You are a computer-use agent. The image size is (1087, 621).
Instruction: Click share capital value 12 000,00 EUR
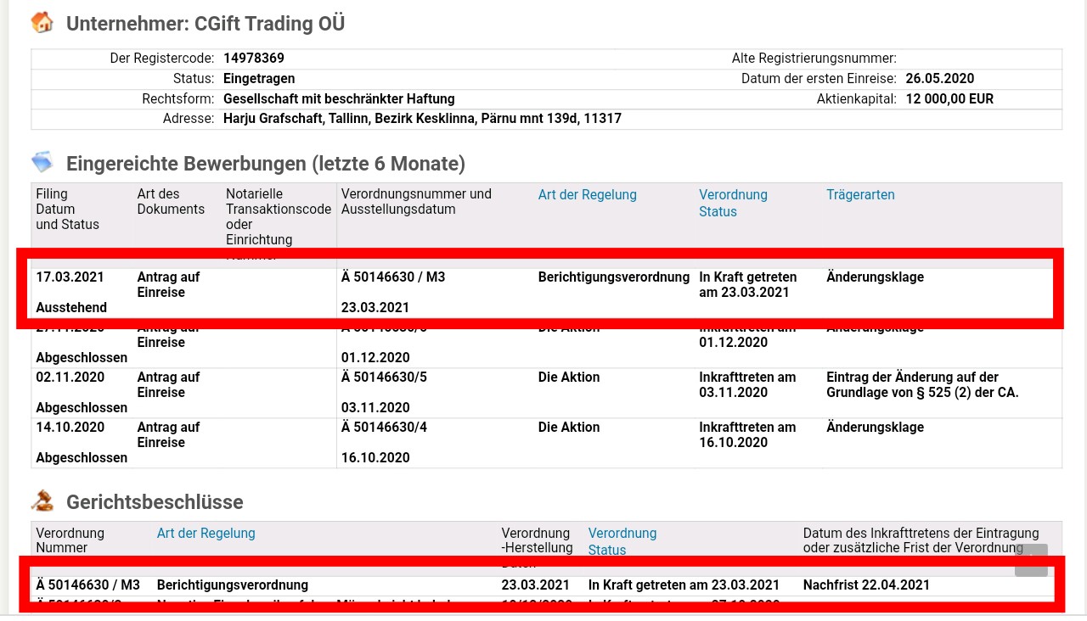949,98
